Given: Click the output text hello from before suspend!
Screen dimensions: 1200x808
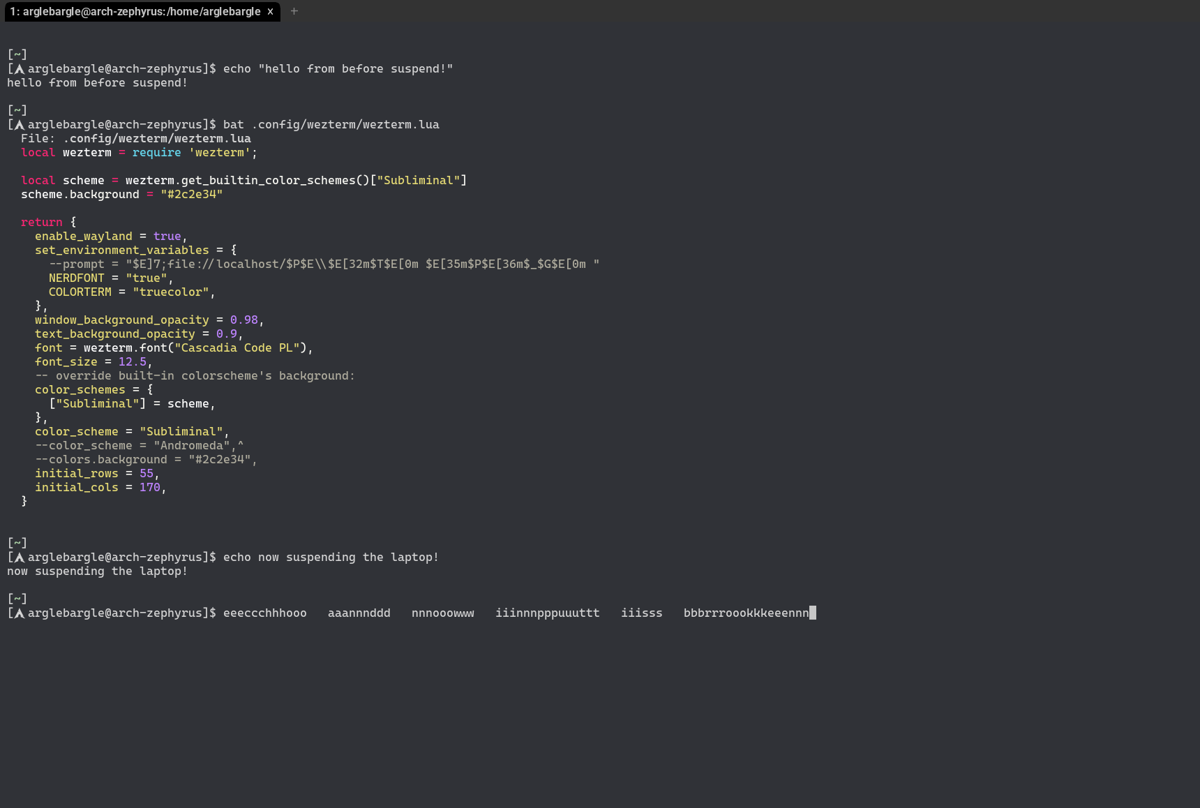Looking at the screenshot, I should (96, 82).
